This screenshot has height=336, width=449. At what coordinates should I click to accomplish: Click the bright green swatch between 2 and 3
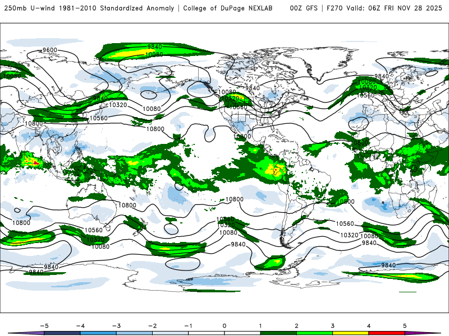point(314,333)
